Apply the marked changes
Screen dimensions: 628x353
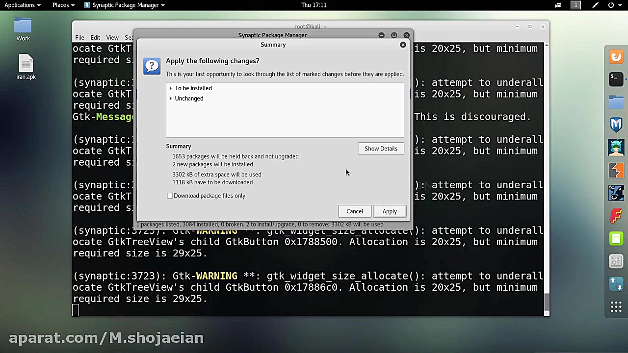click(x=390, y=211)
